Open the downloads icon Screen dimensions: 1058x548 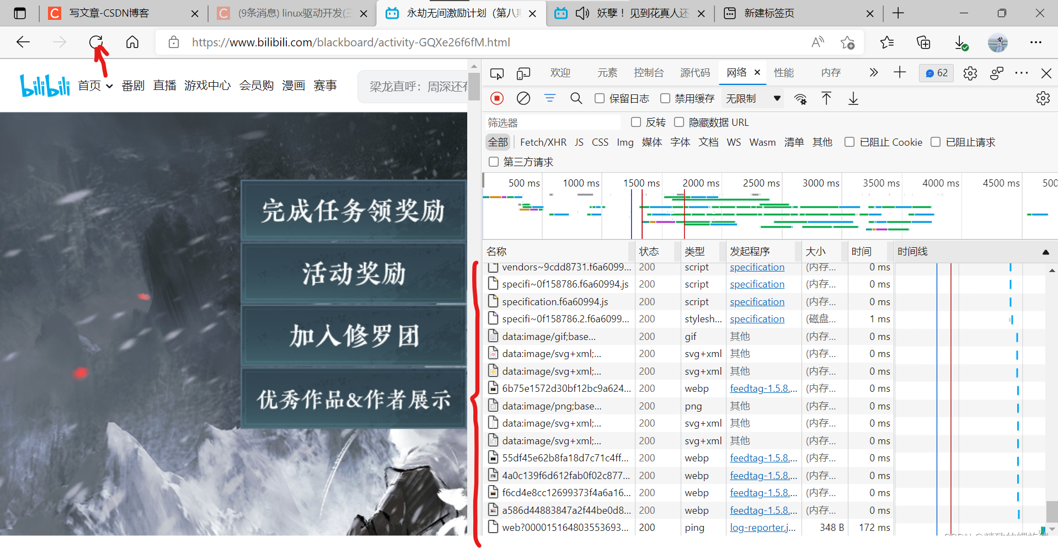point(961,42)
